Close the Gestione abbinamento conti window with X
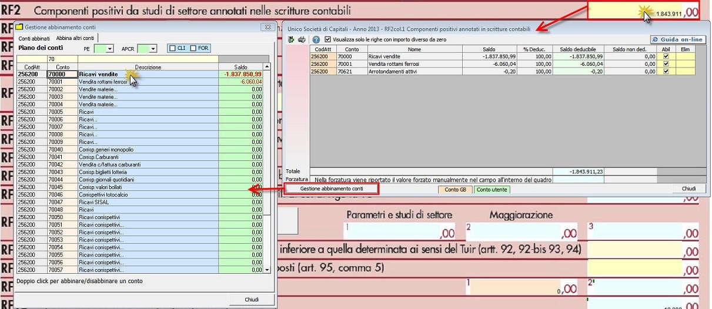Image resolution: width=712 pixels, height=309 pixels. click(265, 27)
